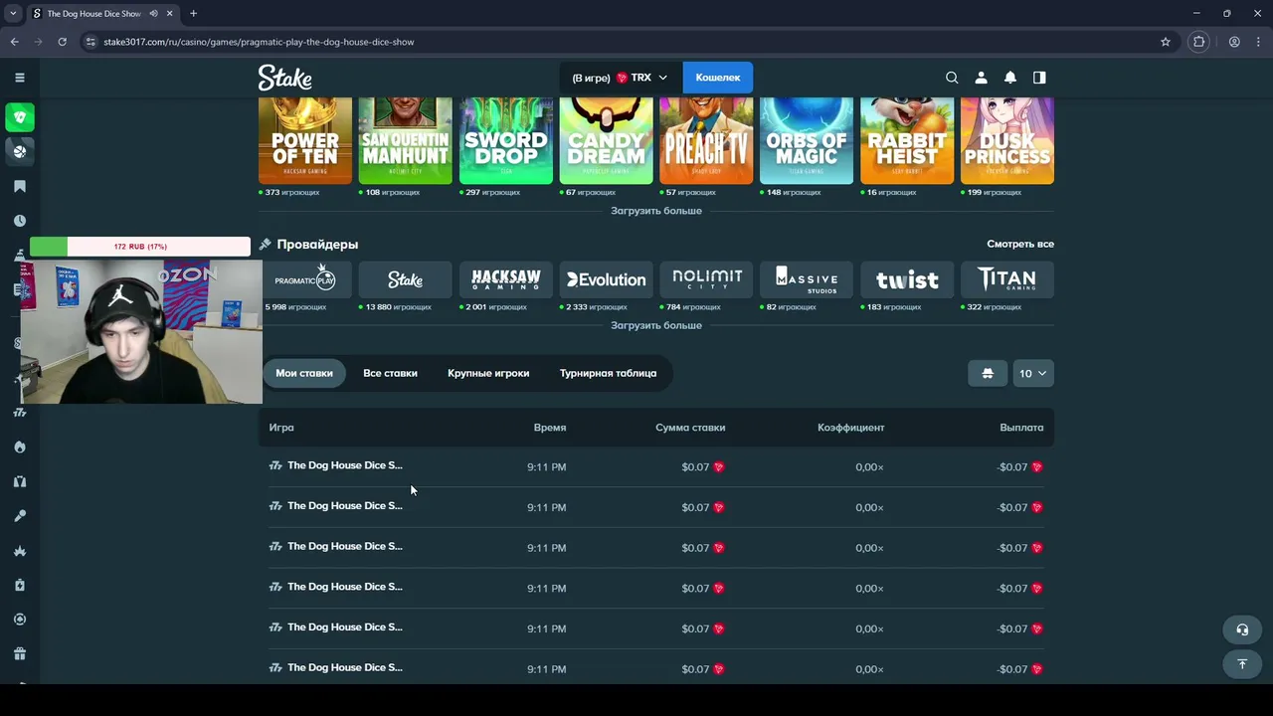Bookmark page with the star icon
Screen dimensions: 1273x716
[x=1166, y=42]
